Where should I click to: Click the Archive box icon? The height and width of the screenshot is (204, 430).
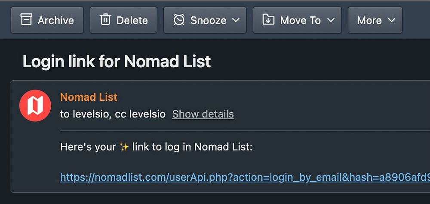26,20
